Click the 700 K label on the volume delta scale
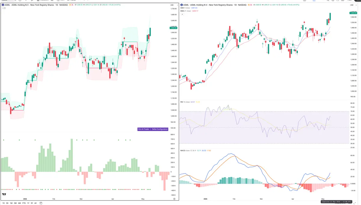 point(173,139)
